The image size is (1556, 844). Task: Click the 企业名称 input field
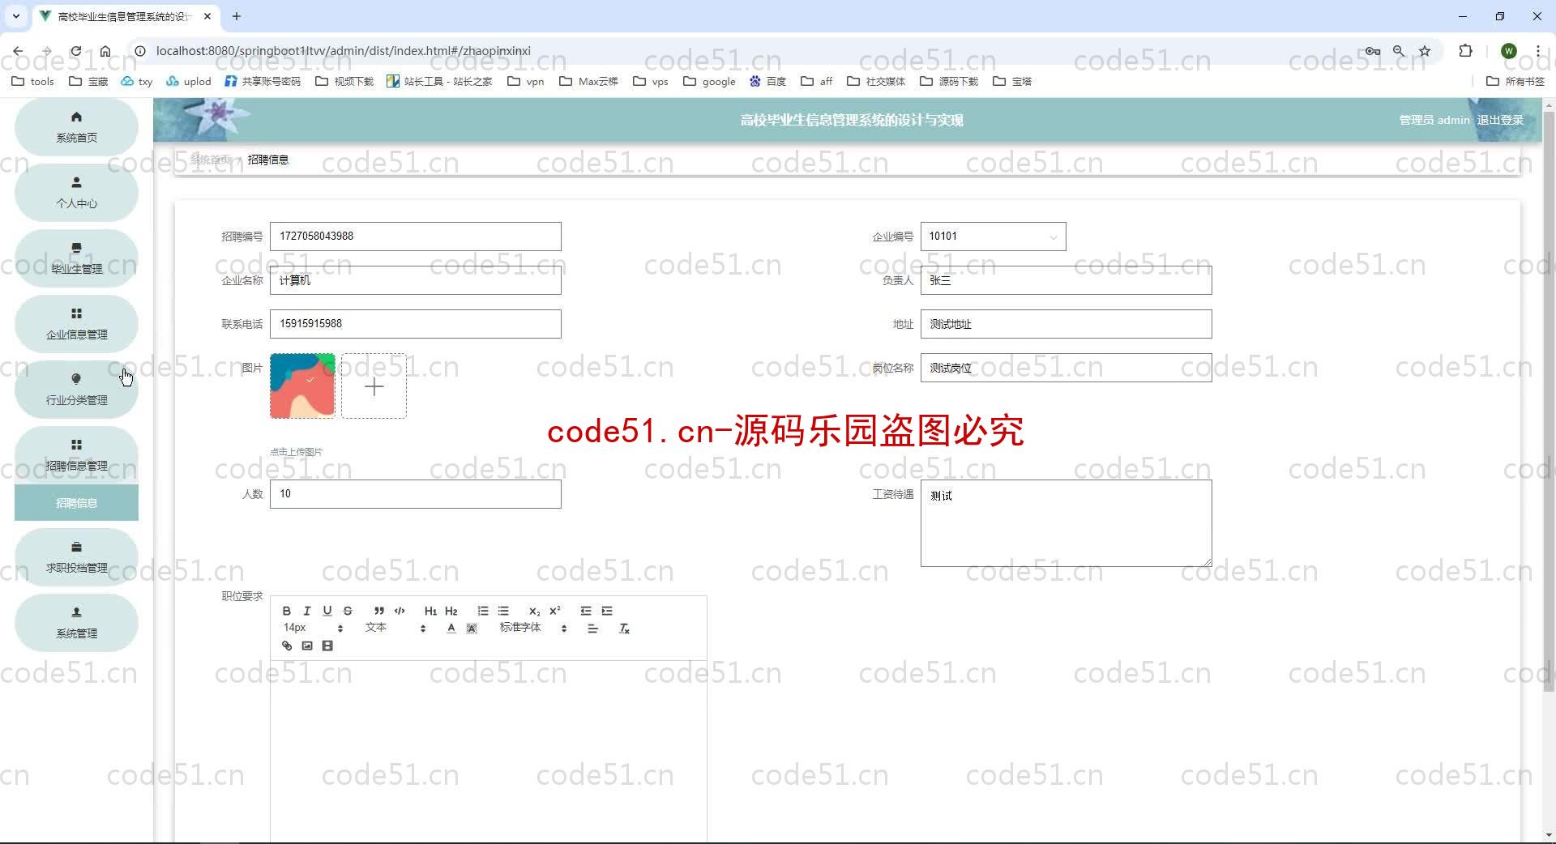coord(415,280)
